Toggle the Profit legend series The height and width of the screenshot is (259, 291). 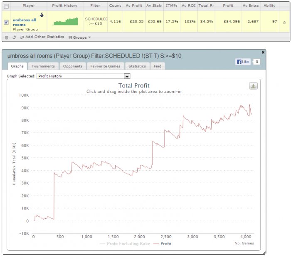pyautogui.click(x=163, y=244)
